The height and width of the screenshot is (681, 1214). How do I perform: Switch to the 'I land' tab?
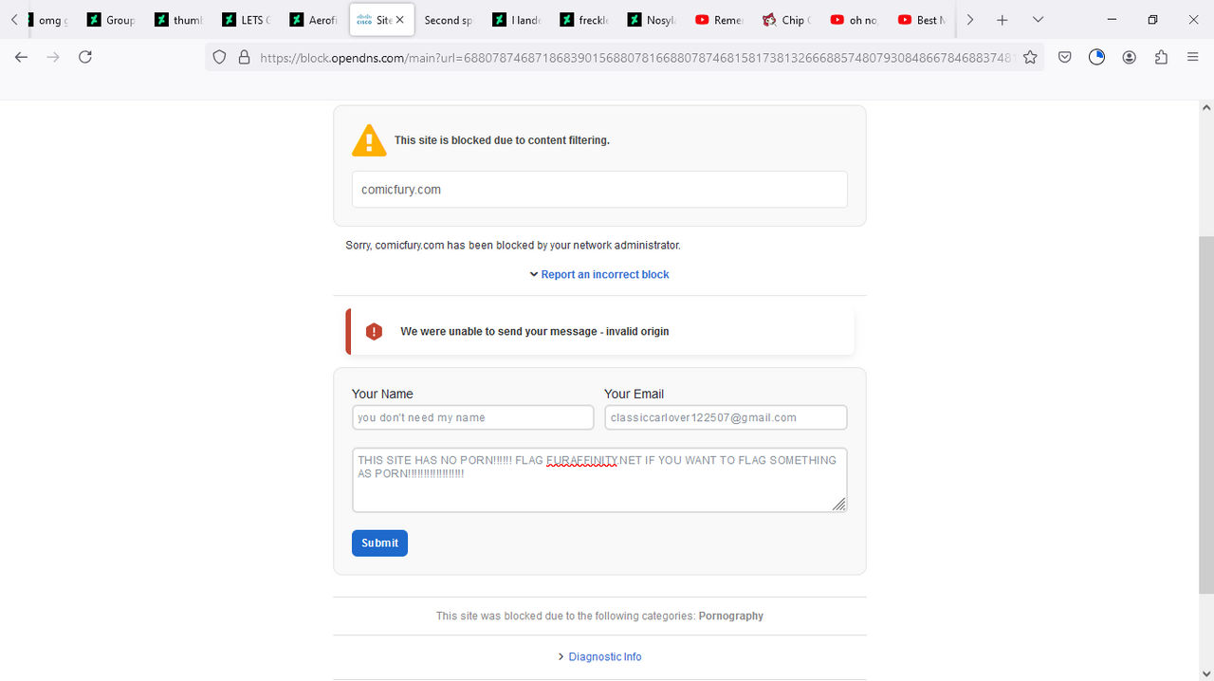coord(517,20)
